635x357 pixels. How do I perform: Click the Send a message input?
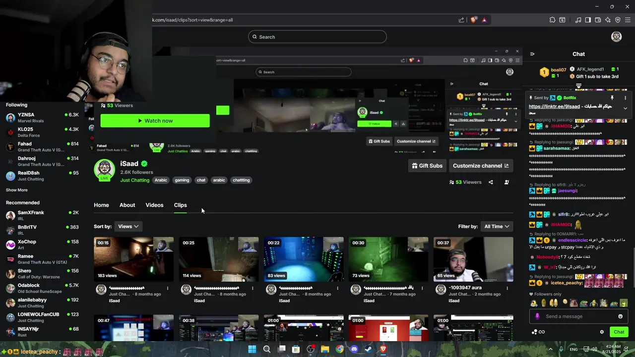(578, 316)
